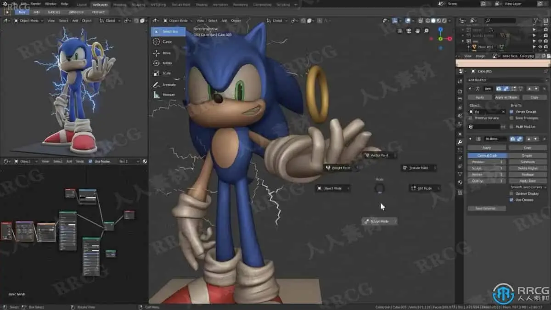Open the Add Modifier dropdown

tap(507, 80)
